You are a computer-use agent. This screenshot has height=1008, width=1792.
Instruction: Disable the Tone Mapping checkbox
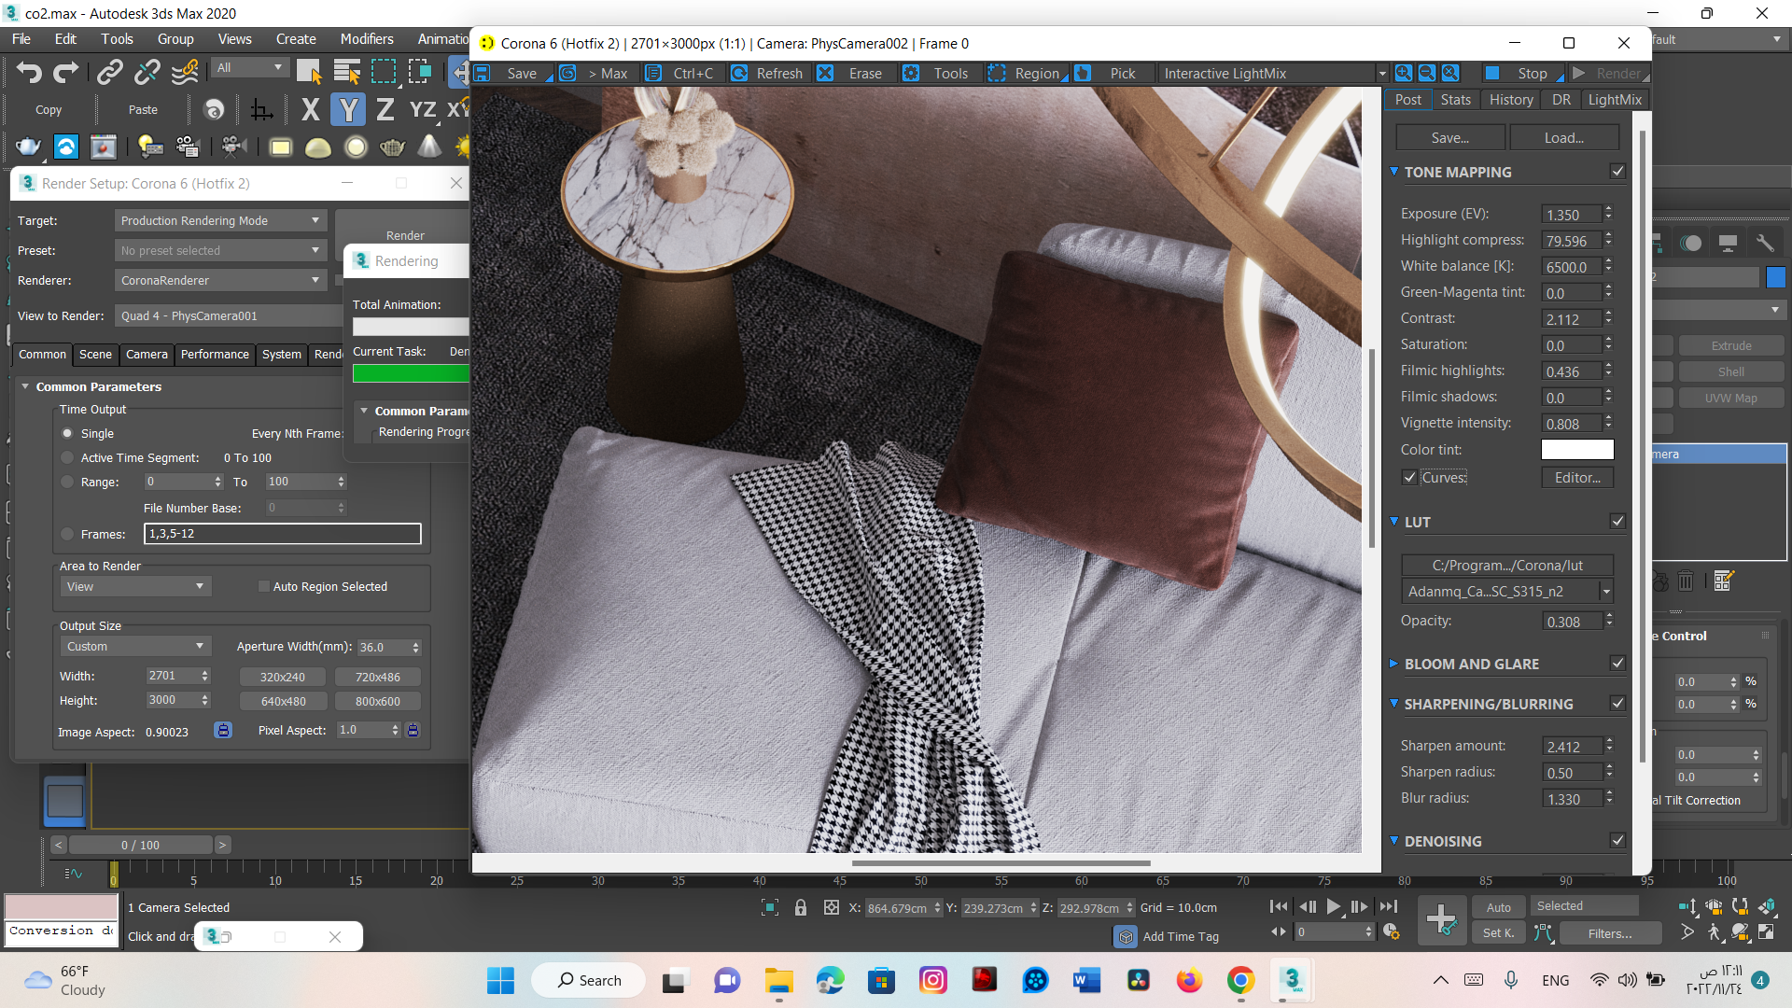[1617, 172]
